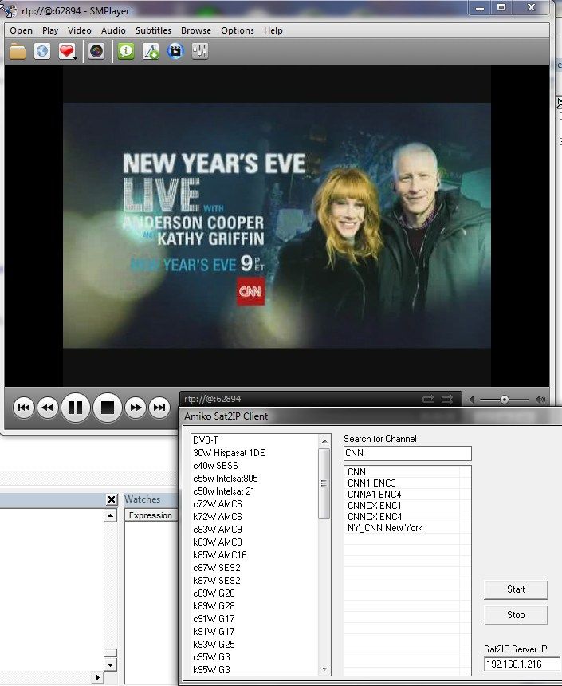Click the Start button in Sat2IP Client

point(516,589)
